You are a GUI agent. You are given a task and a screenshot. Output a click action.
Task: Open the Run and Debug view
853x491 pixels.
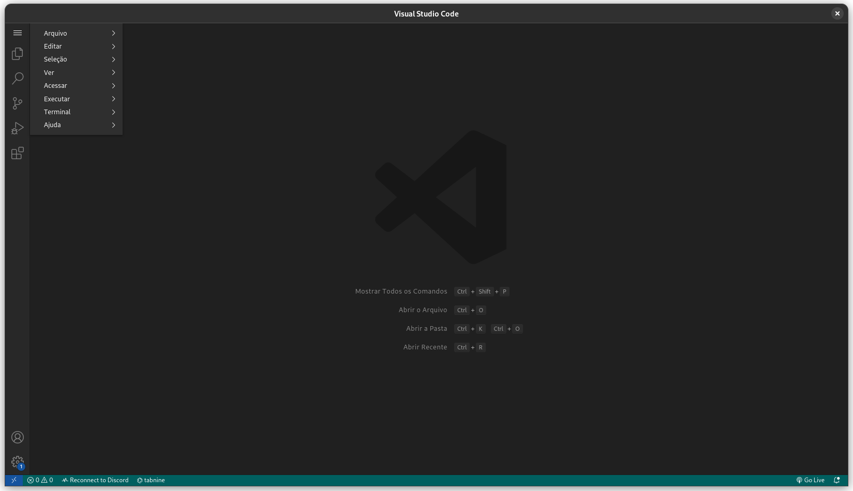[x=17, y=128]
